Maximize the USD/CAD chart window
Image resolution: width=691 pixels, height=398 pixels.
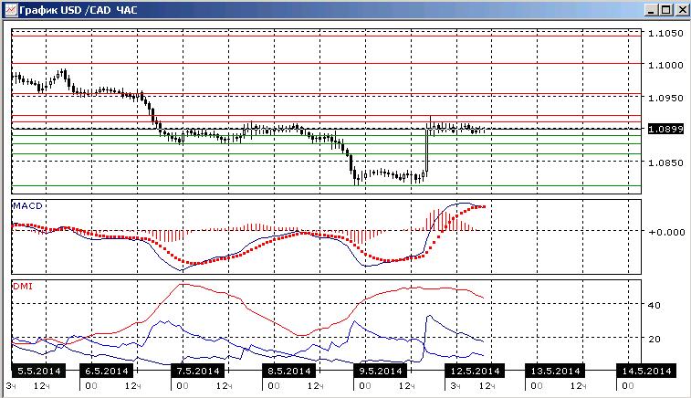[666, 10]
